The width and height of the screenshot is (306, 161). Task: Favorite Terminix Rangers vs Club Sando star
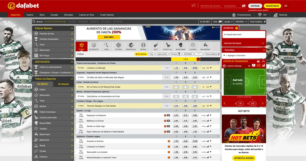[x=211, y=106]
